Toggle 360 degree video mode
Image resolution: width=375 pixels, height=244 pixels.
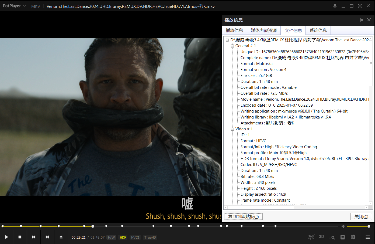click(x=311, y=237)
